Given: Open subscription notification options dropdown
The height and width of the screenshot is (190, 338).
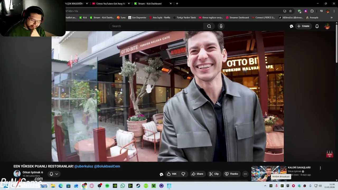Looking at the screenshot, I should pyautogui.click(x=54, y=174).
